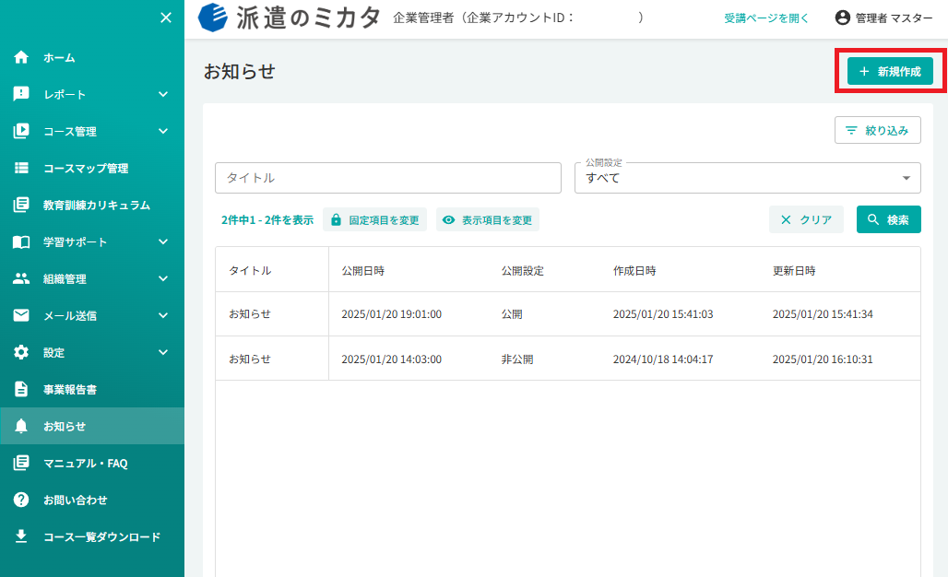Viewport: 948px width, 577px height.
Task: Expand the メール送信 menu chevron
Action: click(163, 315)
